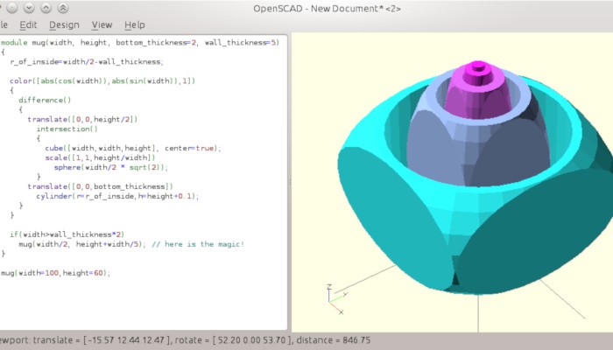Click the splitter handle between editor and viewport
The width and height of the screenshot is (613, 350).
(290, 183)
